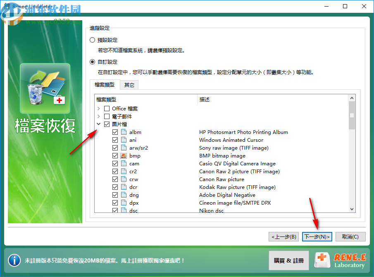This screenshot has height=277, width=374.
Task: Click the Rene.E Laboratory logo
Action: (x=340, y=260)
